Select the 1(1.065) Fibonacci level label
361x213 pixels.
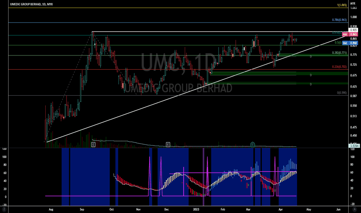click(x=342, y=5)
